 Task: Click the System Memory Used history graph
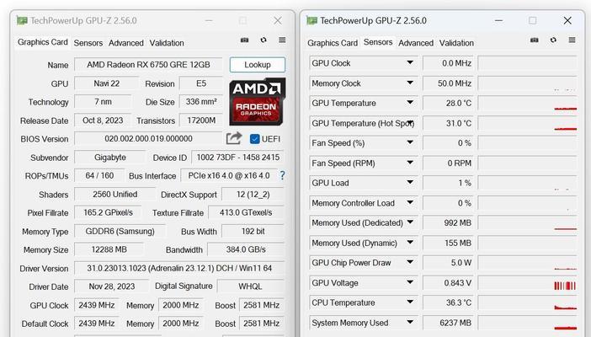click(x=527, y=323)
